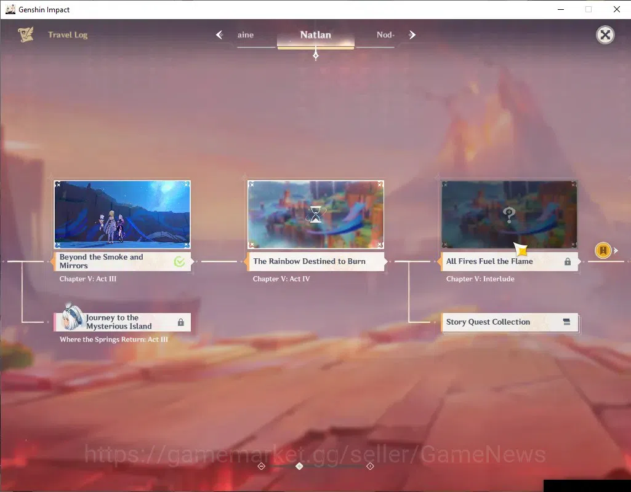Click the question mark on locked Interlude thumbnail
Image resolution: width=631 pixels, height=492 pixels.
coord(509,215)
